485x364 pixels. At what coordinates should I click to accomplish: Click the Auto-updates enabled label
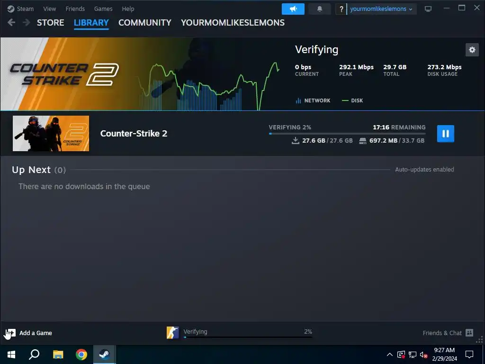424,169
